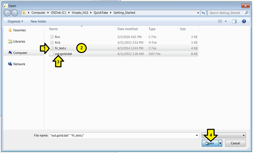Open the Organize dropdown menu

[x=15, y=21]
